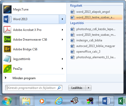Select the Adobe Bridge CS6 entry
Screen dimensions: 126x106
(x=34, y=49)
